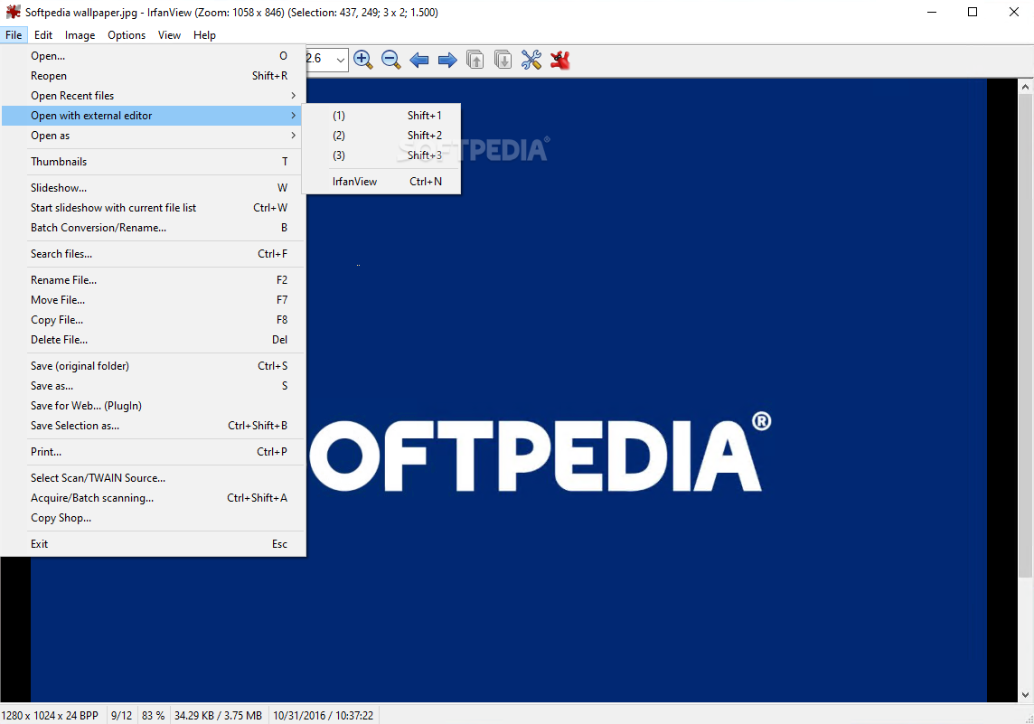The image size is (1034, 724).
Task: Select Slideshow... menu entry
Action: click(x=153, y=188)
